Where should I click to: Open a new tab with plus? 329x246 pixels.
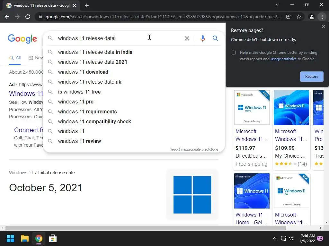coord(87,6)
